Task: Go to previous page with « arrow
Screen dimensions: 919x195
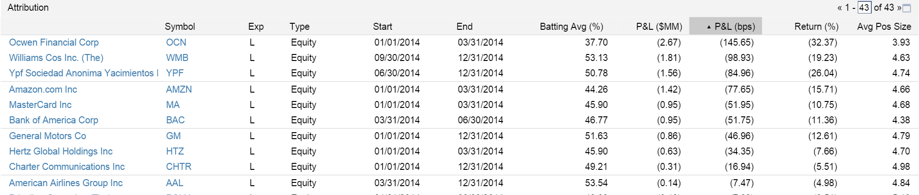Action: click(840, 7)
